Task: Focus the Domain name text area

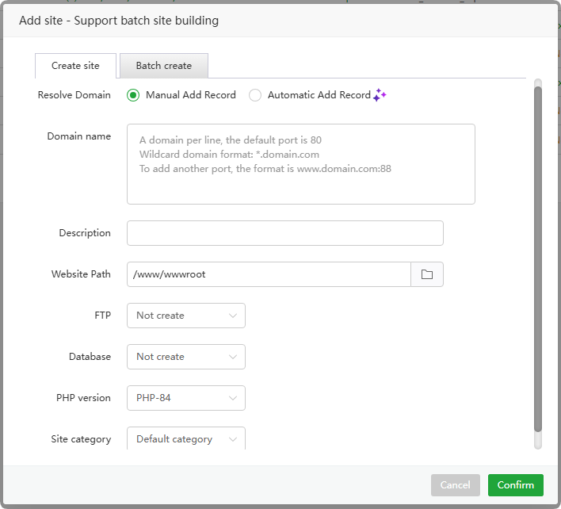Action: tap(300, 164)
